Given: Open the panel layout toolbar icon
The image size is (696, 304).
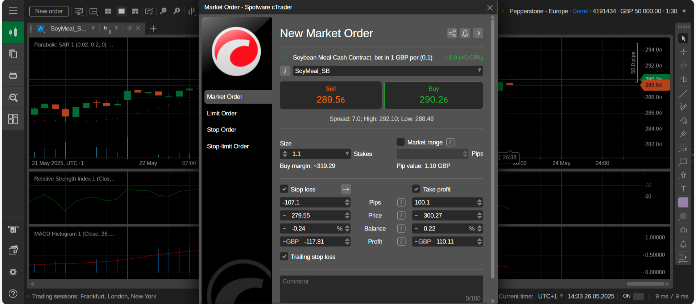Looking at the screenshot, I should (94, 11).
